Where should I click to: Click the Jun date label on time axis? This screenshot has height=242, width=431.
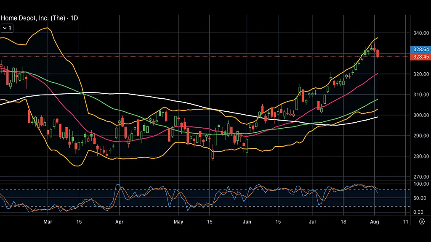click(x=247, y=222)
